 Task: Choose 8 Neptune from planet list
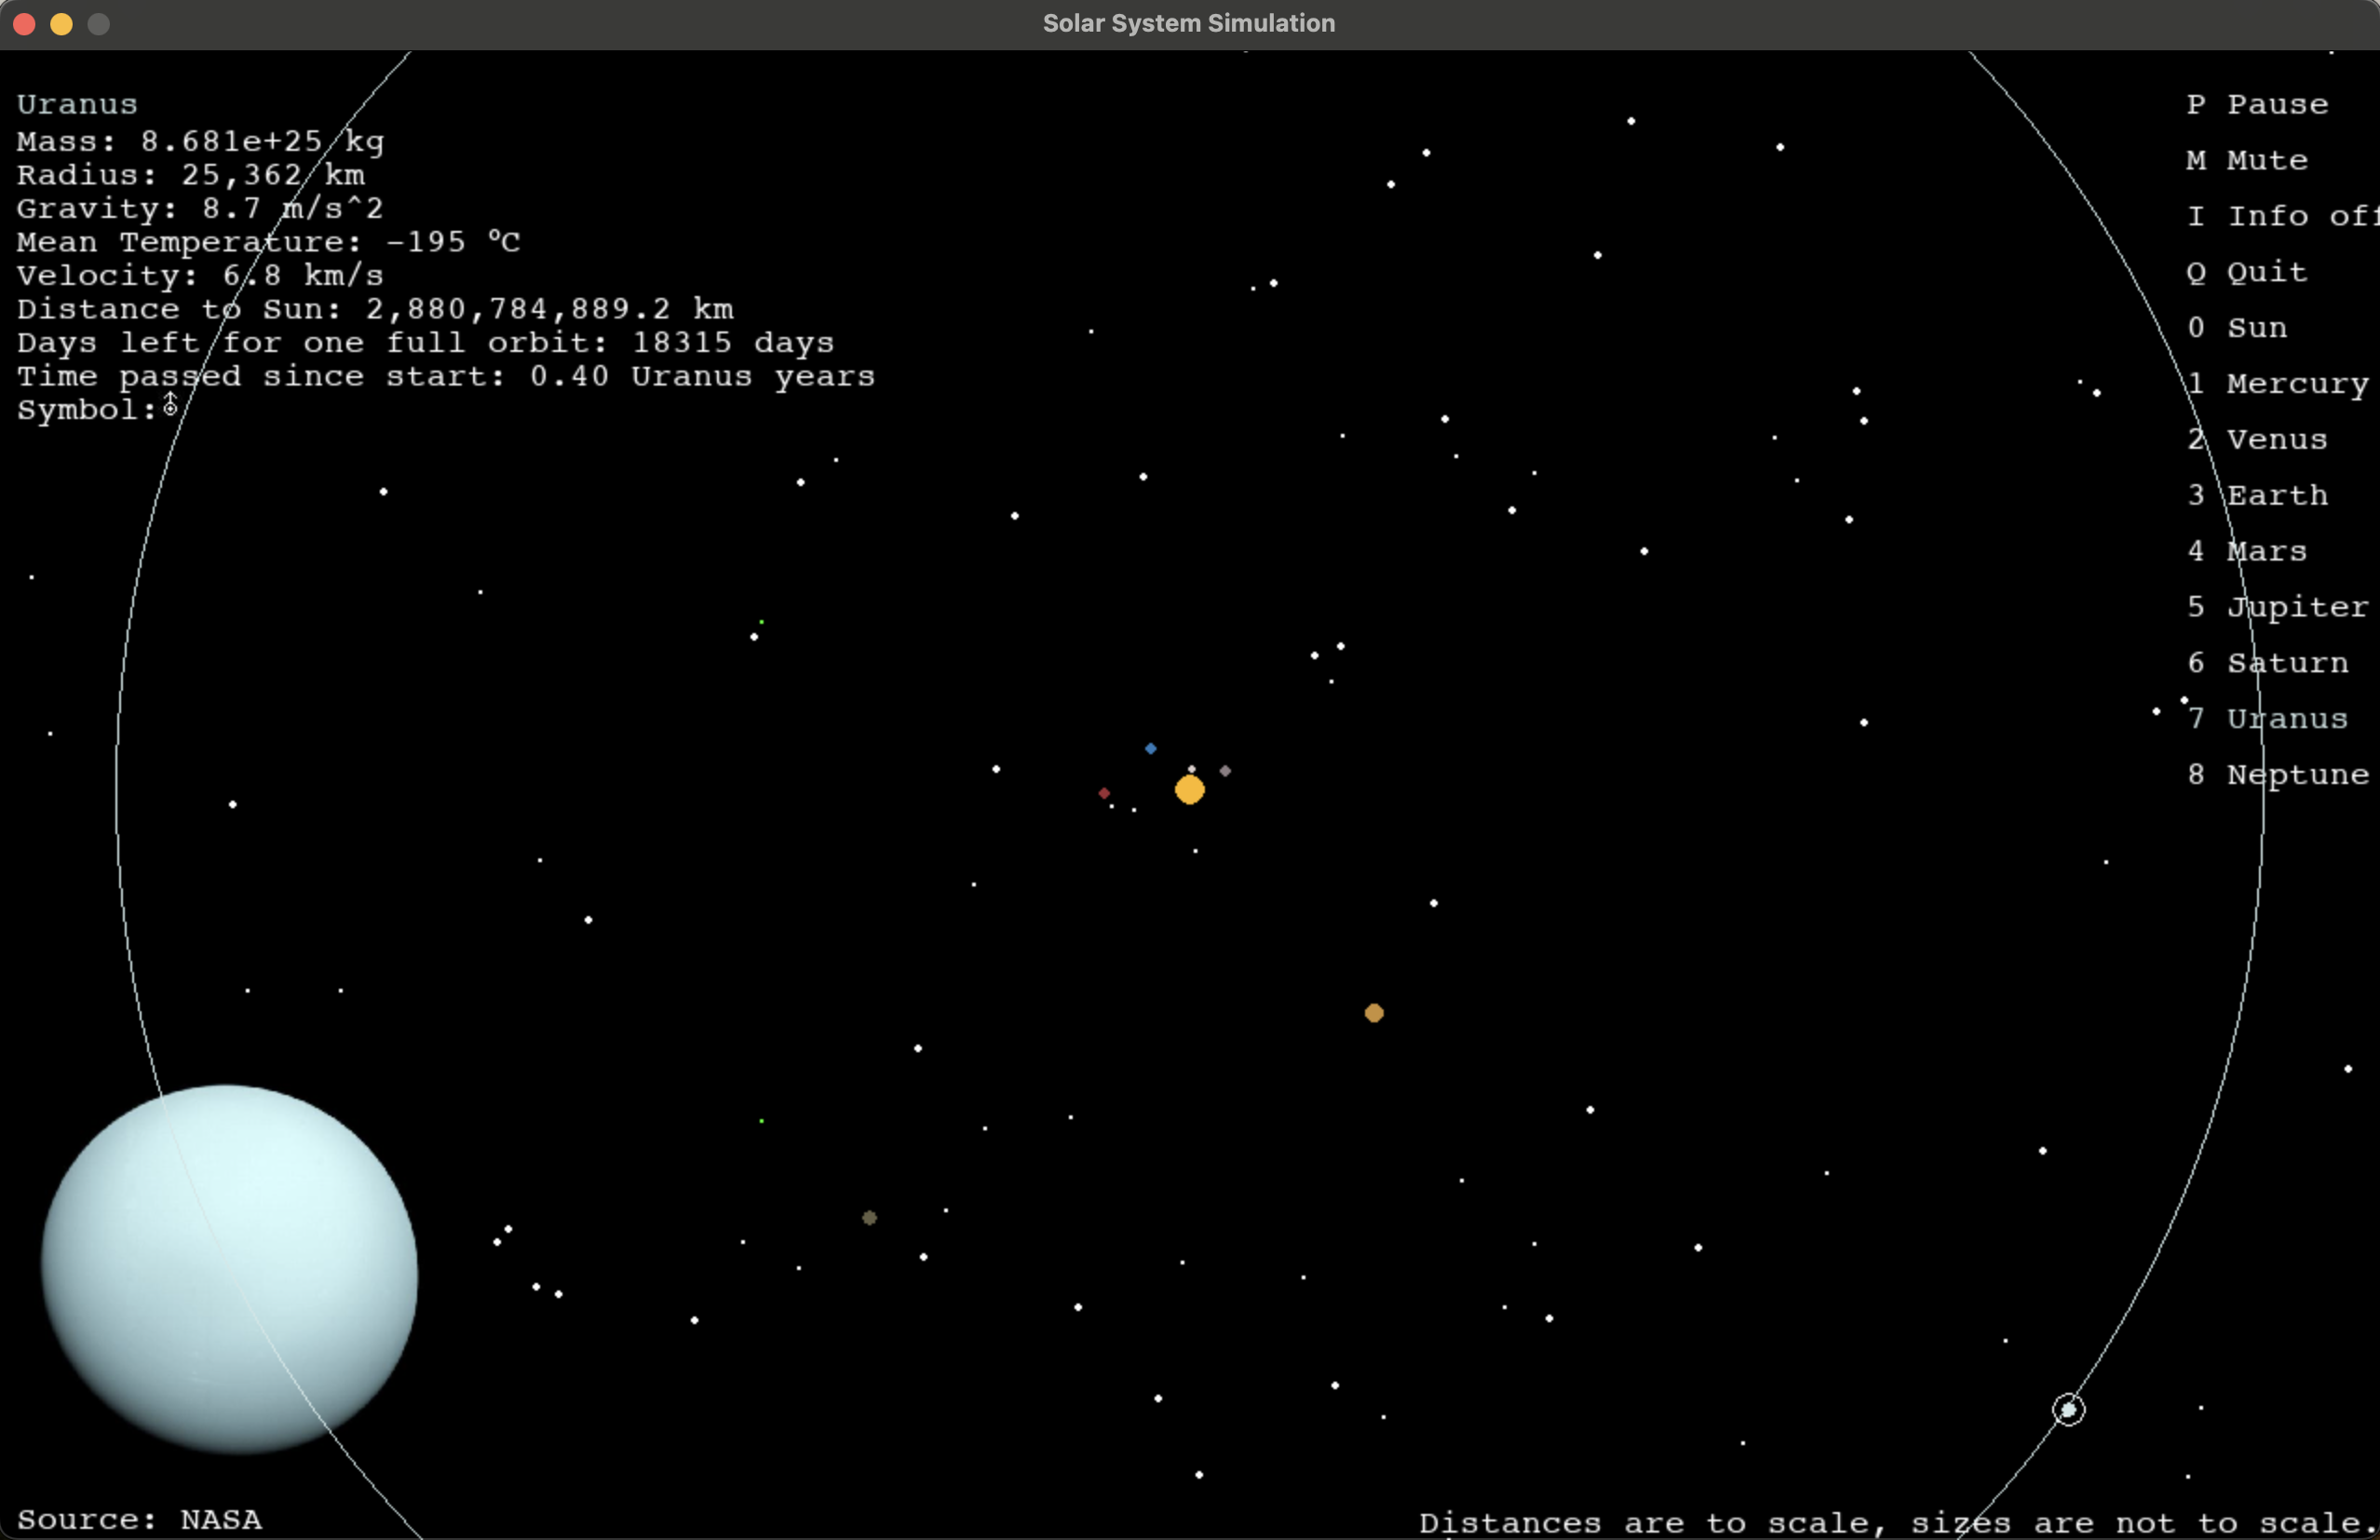[2277, 775]
